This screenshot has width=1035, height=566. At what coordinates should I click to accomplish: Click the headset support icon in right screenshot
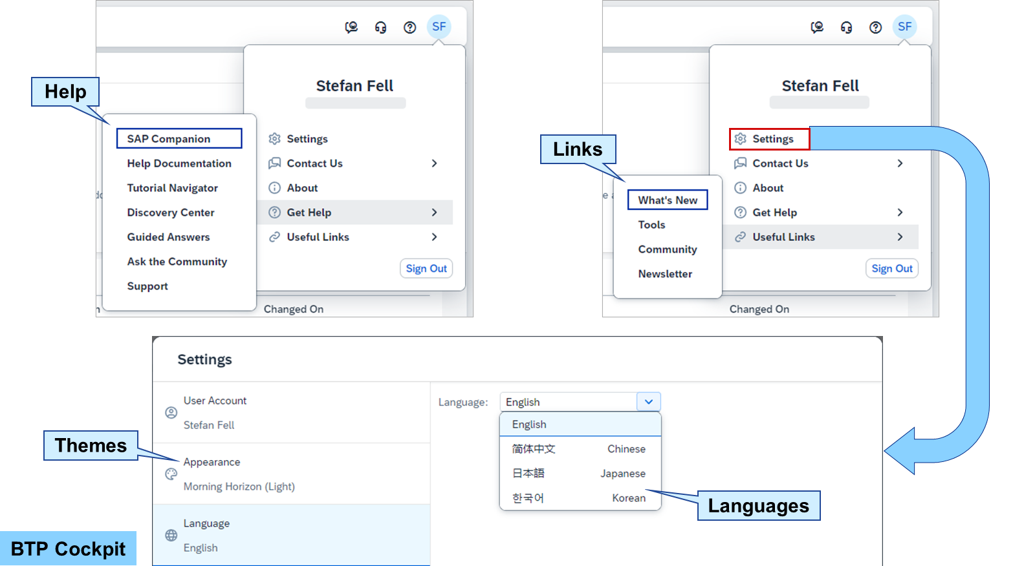coord(846,27)
